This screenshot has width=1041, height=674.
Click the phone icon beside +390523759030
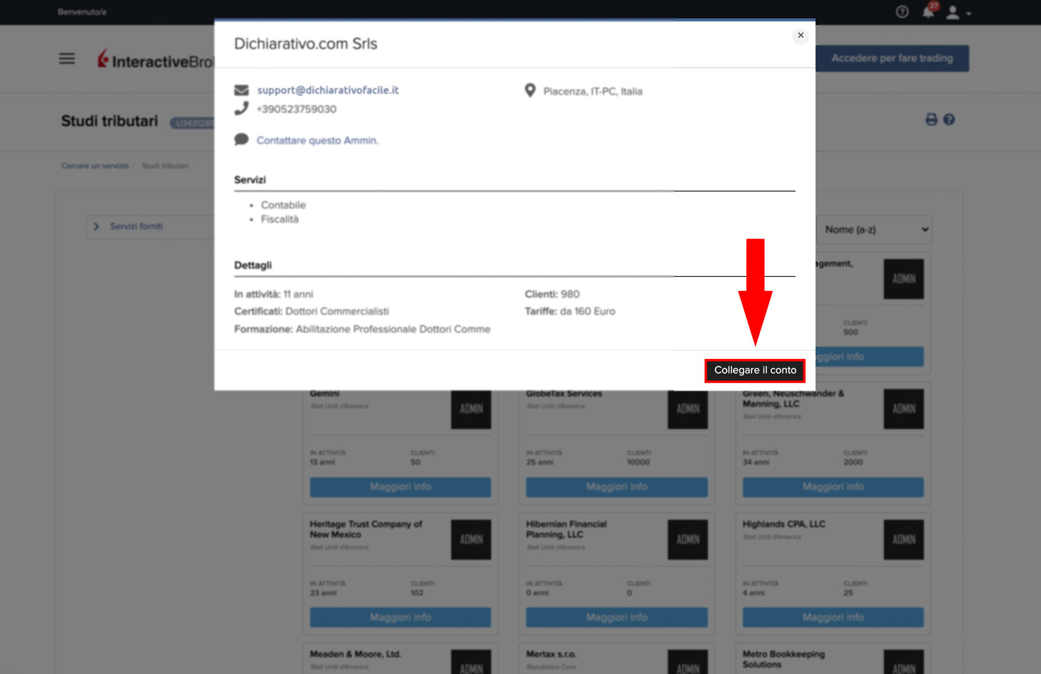242,108
